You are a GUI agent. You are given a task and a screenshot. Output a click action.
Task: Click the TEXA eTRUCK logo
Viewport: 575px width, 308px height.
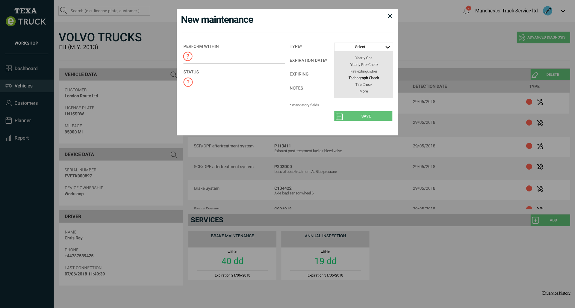click(x=26, y=17)
